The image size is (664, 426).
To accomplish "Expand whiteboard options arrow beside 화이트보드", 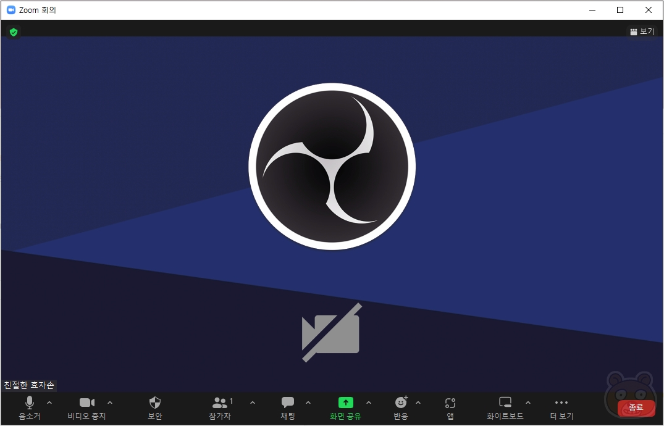I will [527, 403].
